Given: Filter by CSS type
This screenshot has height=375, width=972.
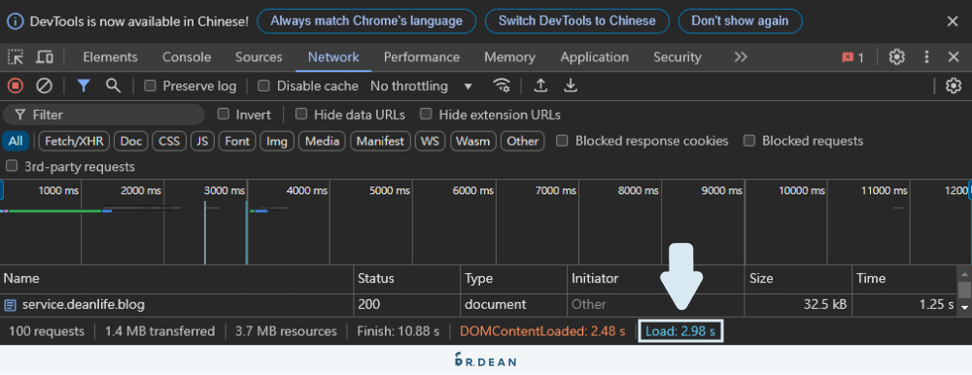Looking at the screenshot, I should tap(169, 141).
